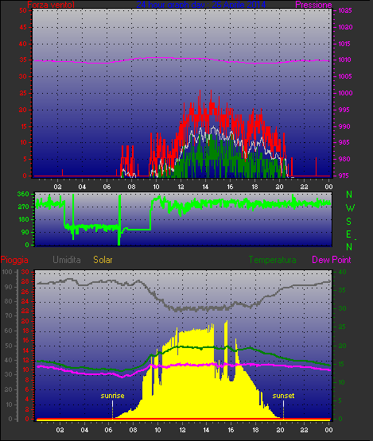373x441 pixels.
Task: Click the Umidita legend label
Action: [x=67, y=260]
